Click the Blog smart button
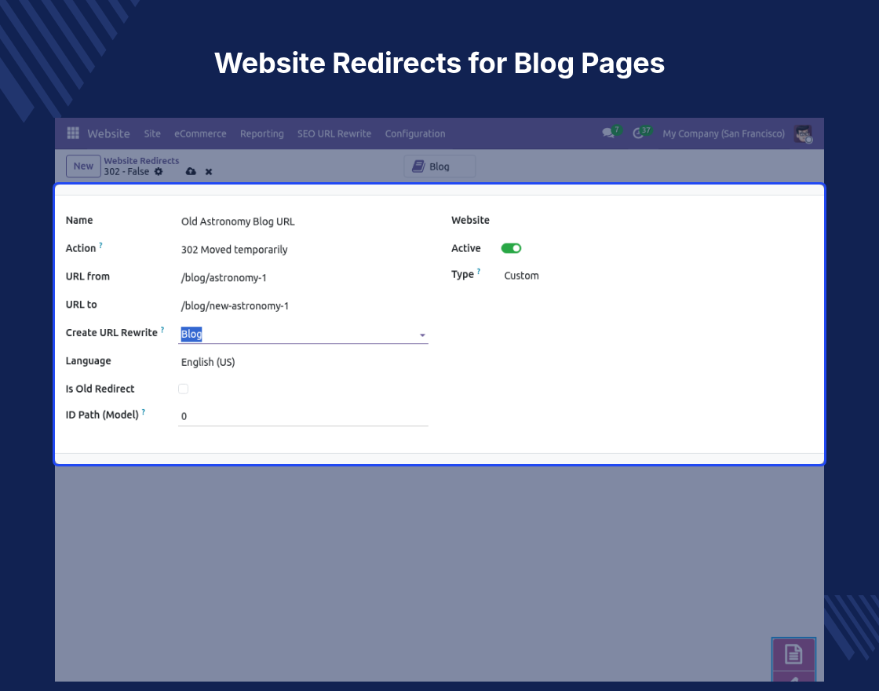The image size is (879, 691). [x=439, y=166]
